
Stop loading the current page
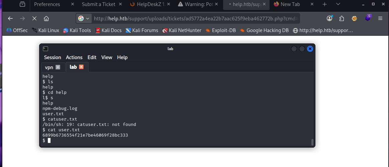click(x=34, y=18)
